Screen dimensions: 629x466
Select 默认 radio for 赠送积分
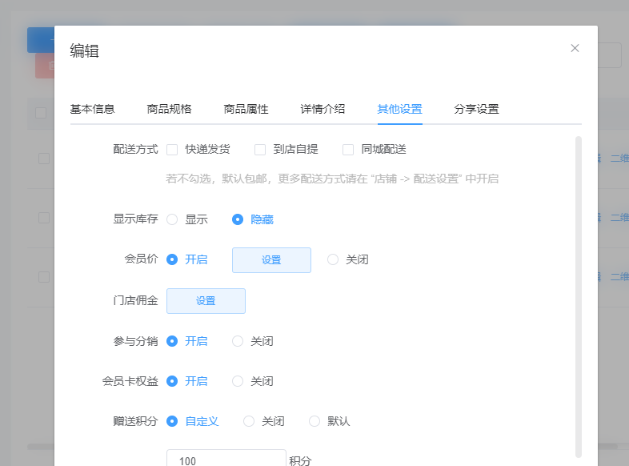coord(314,421)
